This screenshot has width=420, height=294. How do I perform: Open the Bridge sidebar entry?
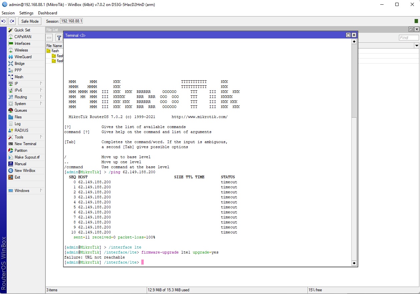tap(26, 64)
